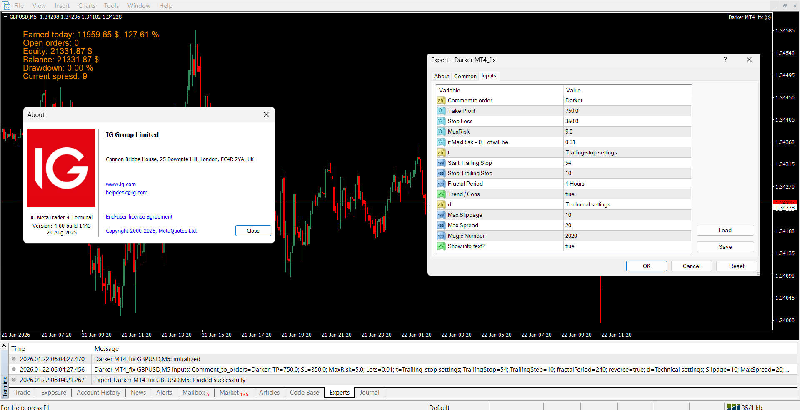Expand the GBPUSD,M5 chart triangle menu
Image resolution: width=800 pixels, height=410 pixels.
(x=5, y=17)
